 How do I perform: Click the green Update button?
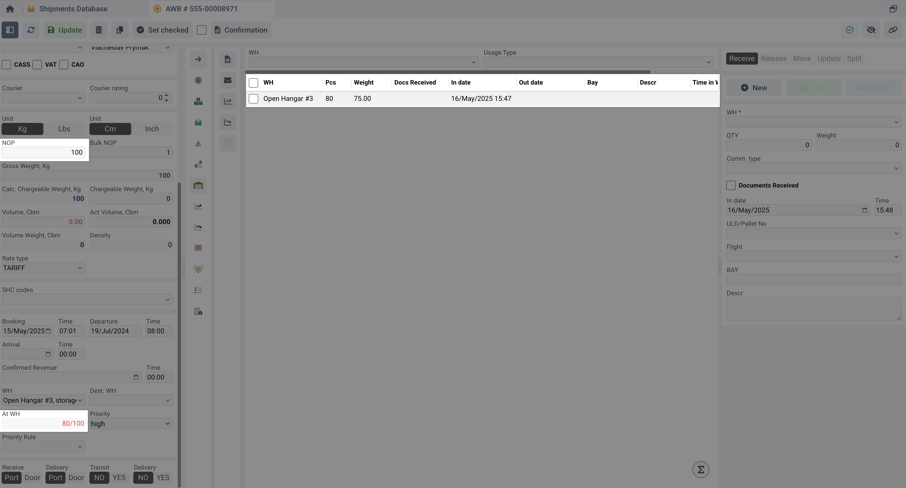65,30
